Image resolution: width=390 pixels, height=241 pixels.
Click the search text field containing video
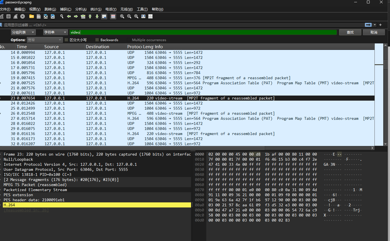pyautogui.click(x=203, y=32)
